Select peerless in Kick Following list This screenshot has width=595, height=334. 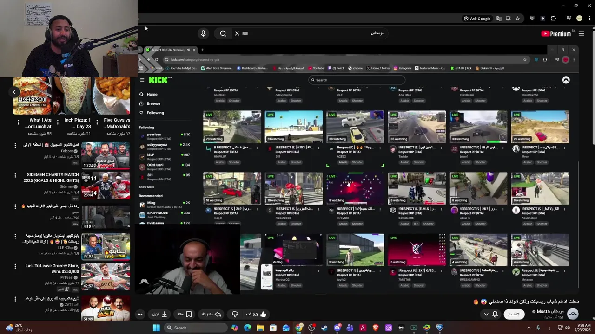point(165,136)
